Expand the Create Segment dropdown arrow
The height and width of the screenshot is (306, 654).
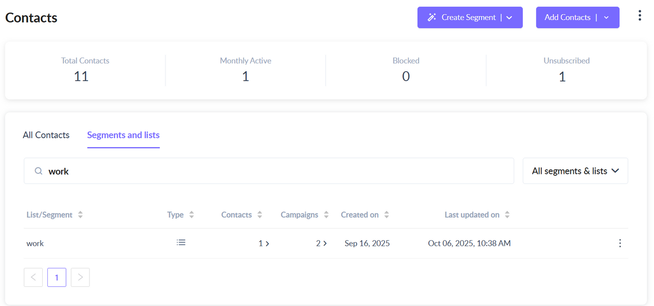click(509, 18)
